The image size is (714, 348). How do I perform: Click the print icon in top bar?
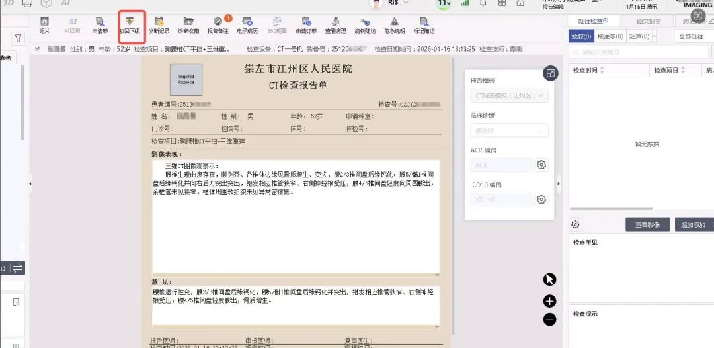pyautogui.click(x=27, y=3)
